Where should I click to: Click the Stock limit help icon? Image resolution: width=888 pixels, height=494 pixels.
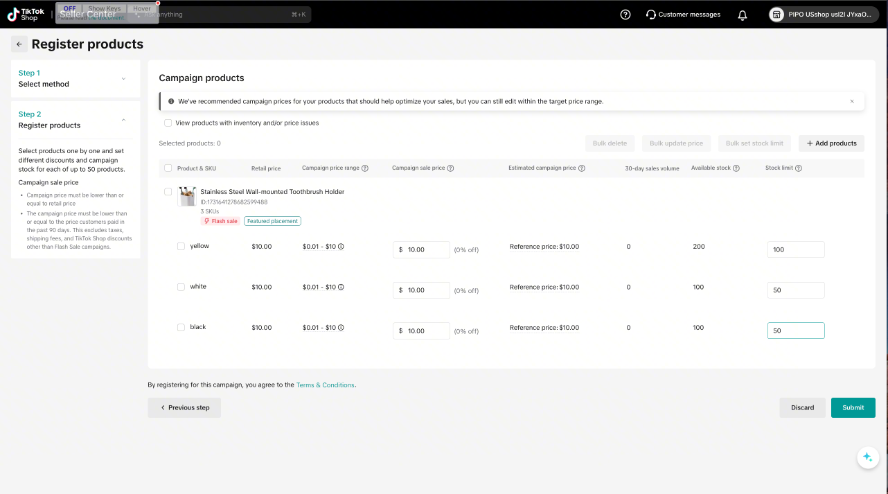tap(799, 168)
